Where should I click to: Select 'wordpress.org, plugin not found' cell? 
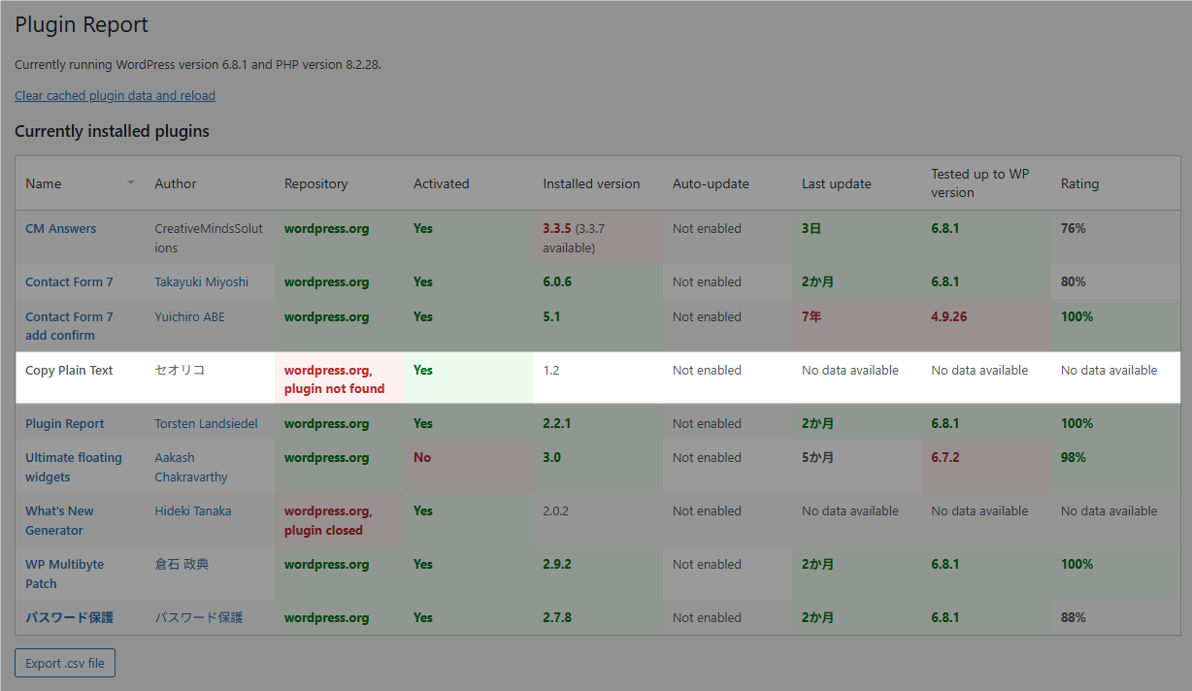(339, 378)
